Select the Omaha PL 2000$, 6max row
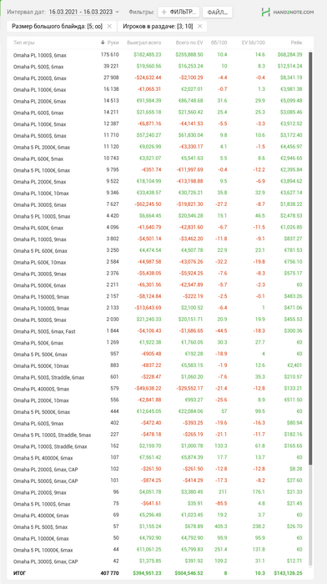The image size is (327, 584). pyautogui.click(x=158, y=78)
